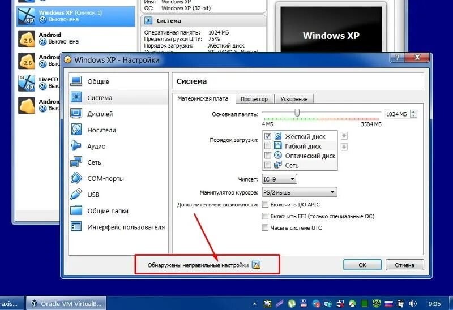The height and width of the screenshot is (310, 453).
Task: Open the Интерфейс пользователя icon
Action: click(76, 227)
